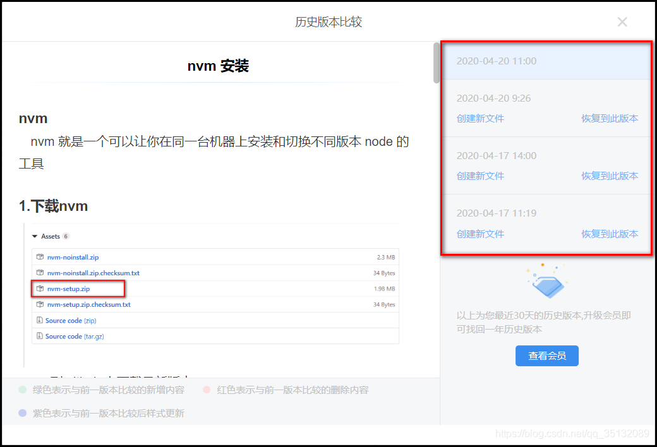Image resolution: width=657 pixels, height=447 pixels.
Task: Click the Assets count badge 6
Action: click(x=66, y=236)
